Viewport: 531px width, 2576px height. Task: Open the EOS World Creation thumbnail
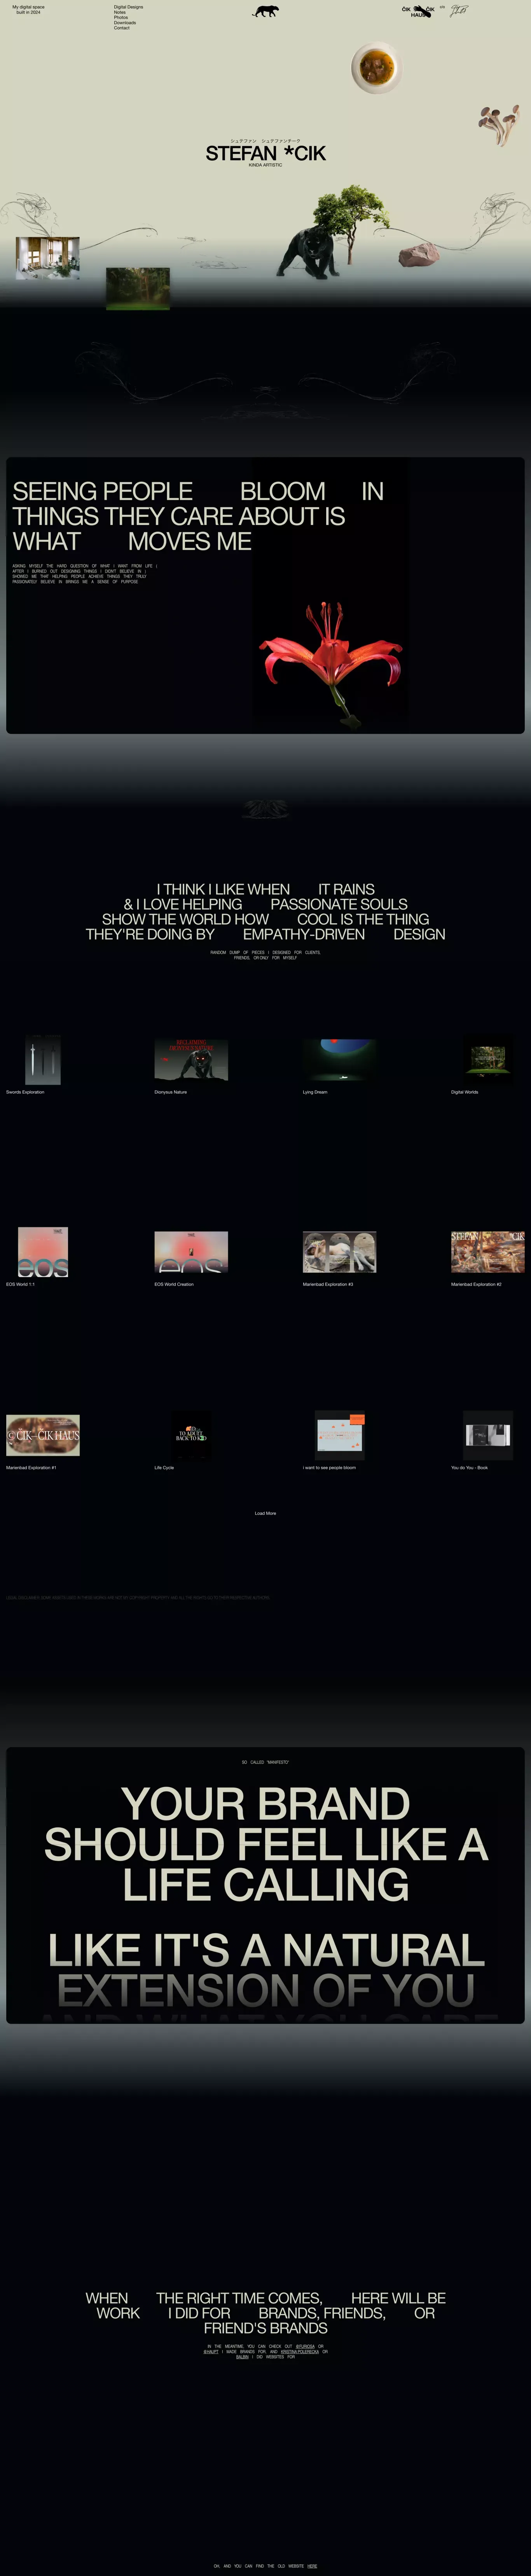(191, 1252)
